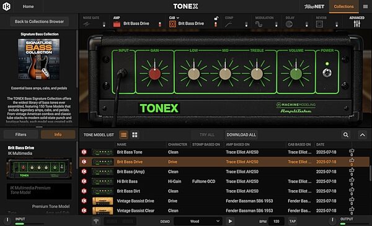Click the Output level knob
The width and height of the screenshot is (372, 226).
332,220
